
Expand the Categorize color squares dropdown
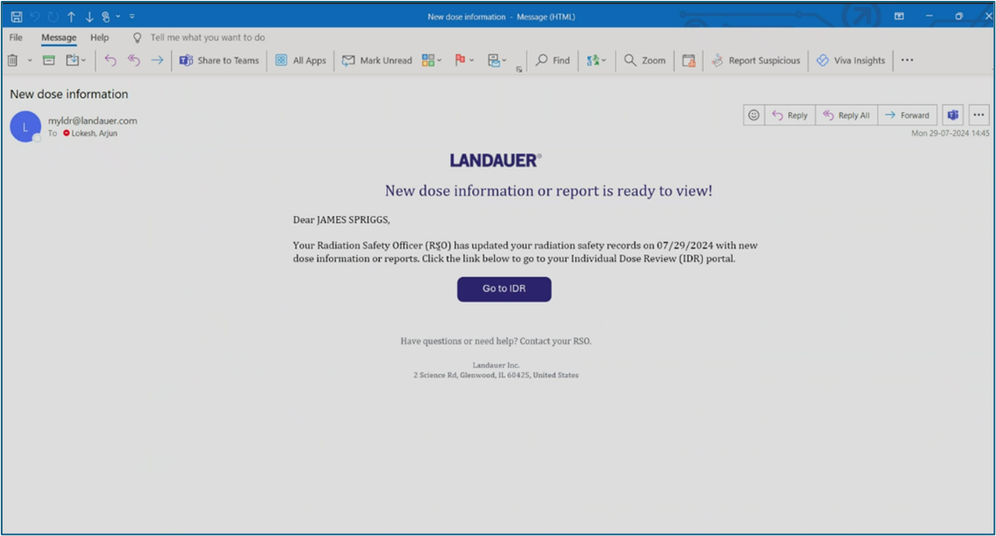(x=432, y=61)
